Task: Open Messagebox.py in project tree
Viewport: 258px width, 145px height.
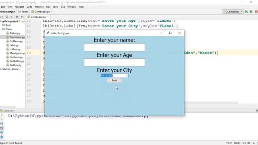Action: point(16,53)
